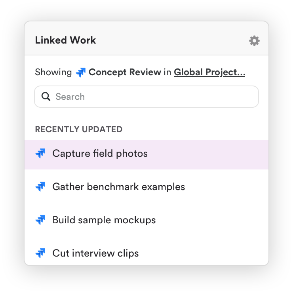Image resolution: width=293 pixels, height=293 pixels.
Task: Open the Gather benchmark examples item
Action: [118, 187]
